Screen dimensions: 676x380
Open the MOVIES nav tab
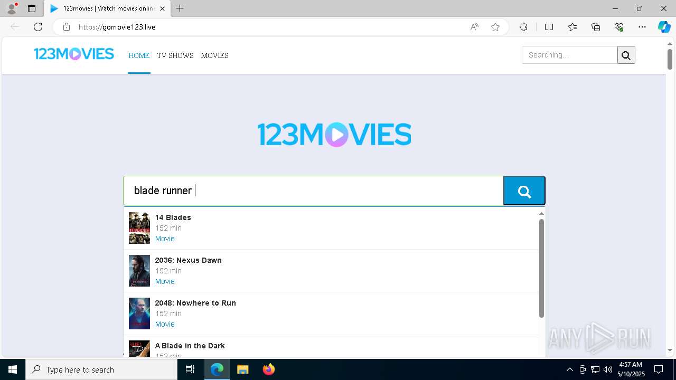pyautogui.click(x=214, y=55)
